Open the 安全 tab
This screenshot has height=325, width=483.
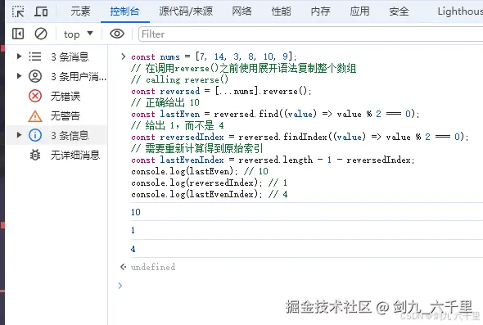point(399,11)
